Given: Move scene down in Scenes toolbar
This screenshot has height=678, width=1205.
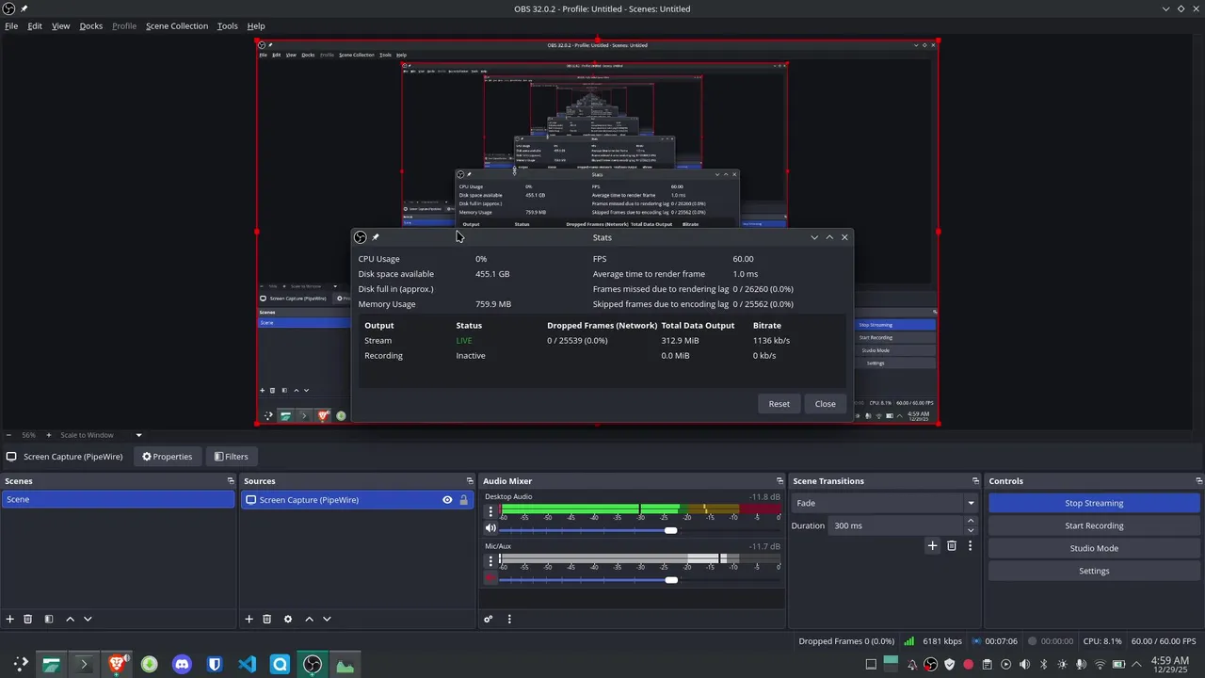Looking at the screenshot, I should tap(88, 619).
